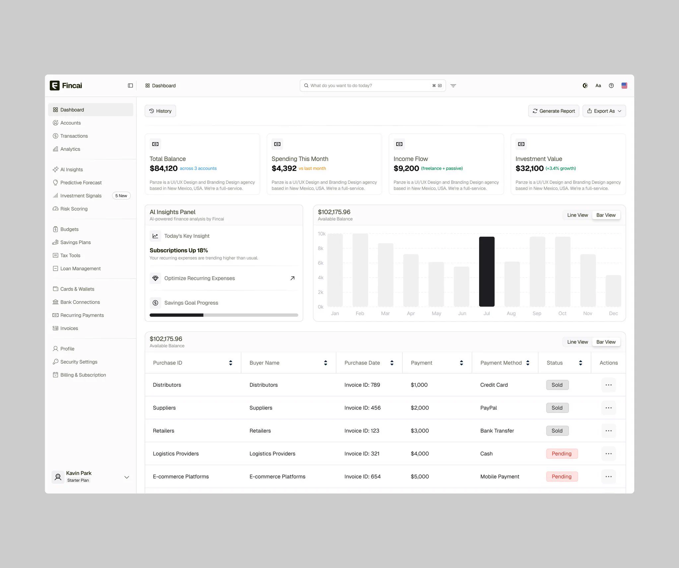Open Risk Scoring in the sidebar
This screenshot has height=568, width=679.
[x=91, y=209]
